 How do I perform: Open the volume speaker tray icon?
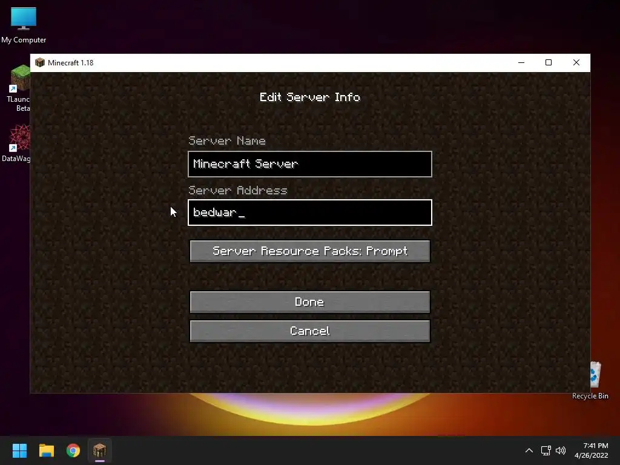pyautogui.click(x=560, y=450)
